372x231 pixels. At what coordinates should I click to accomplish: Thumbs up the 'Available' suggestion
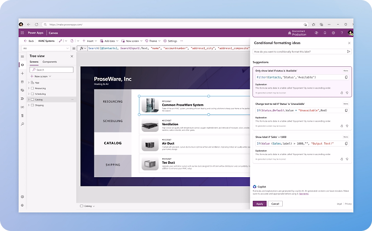[342, 93]
